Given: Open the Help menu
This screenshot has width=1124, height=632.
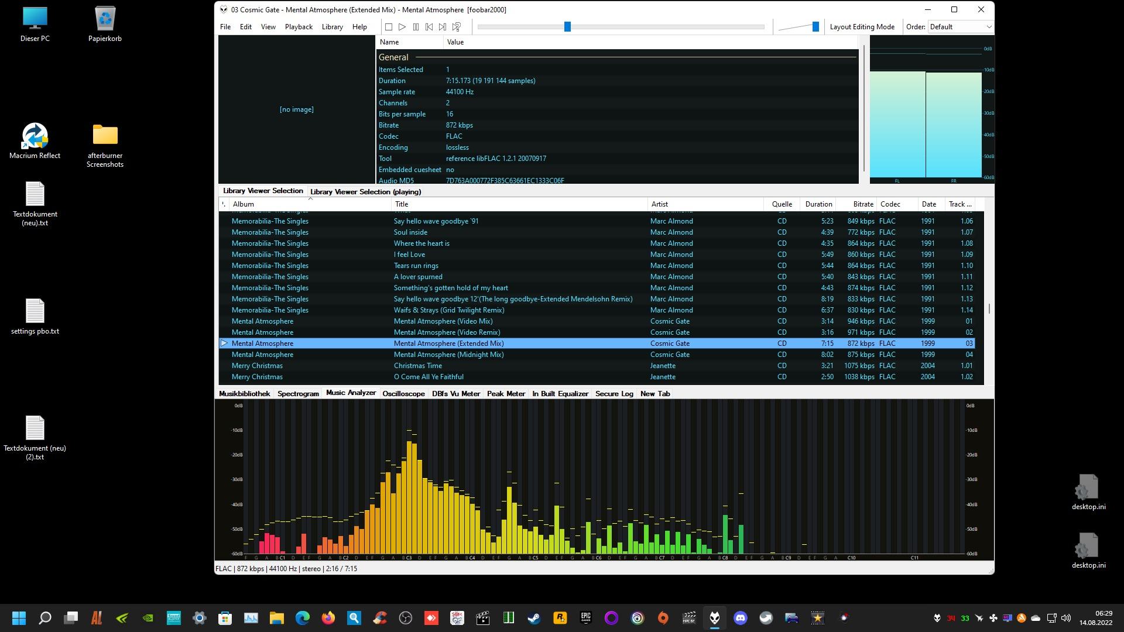Looking at the screenshot, I should pos(359,27).
